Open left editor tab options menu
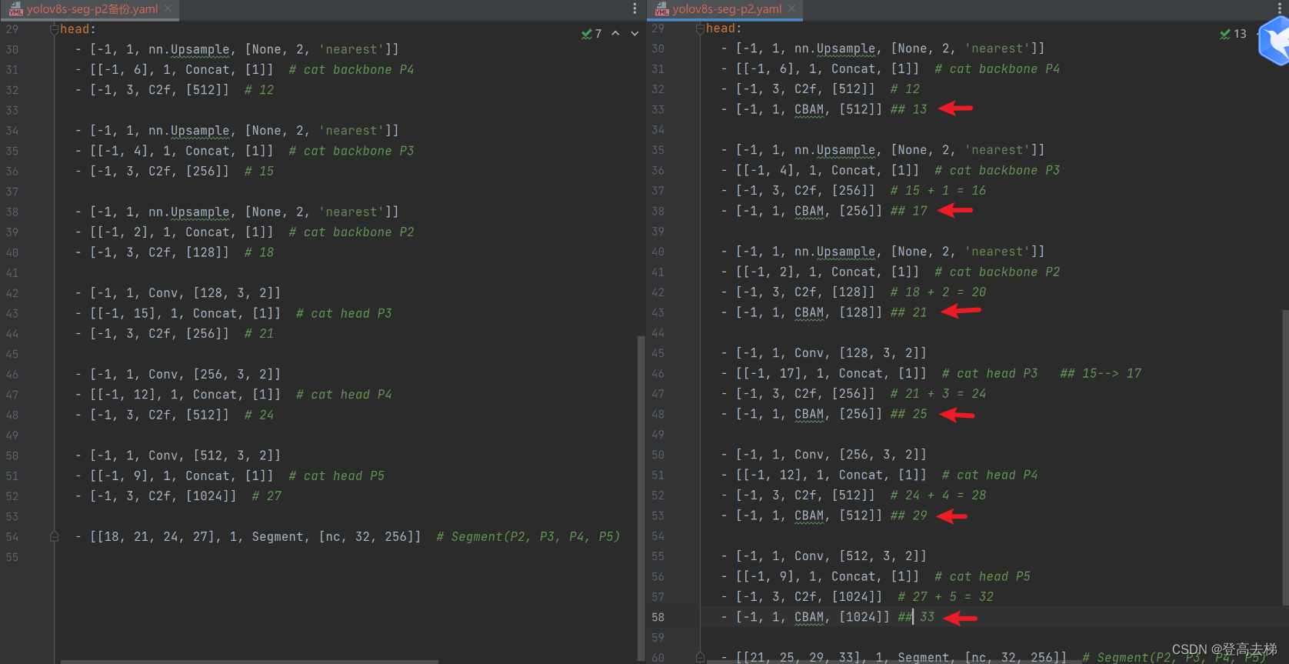1289x664 pixels. point(634,8)
